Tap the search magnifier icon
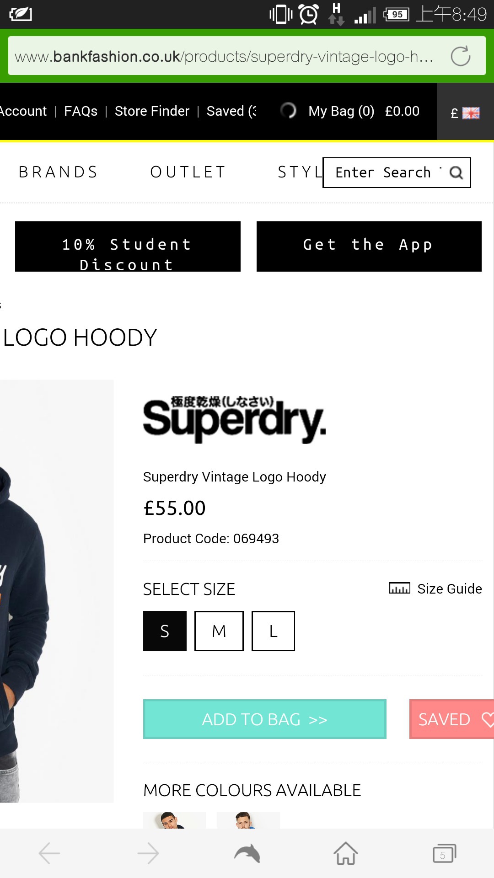Viewport: 494px width, 878px height. [456, 173]
